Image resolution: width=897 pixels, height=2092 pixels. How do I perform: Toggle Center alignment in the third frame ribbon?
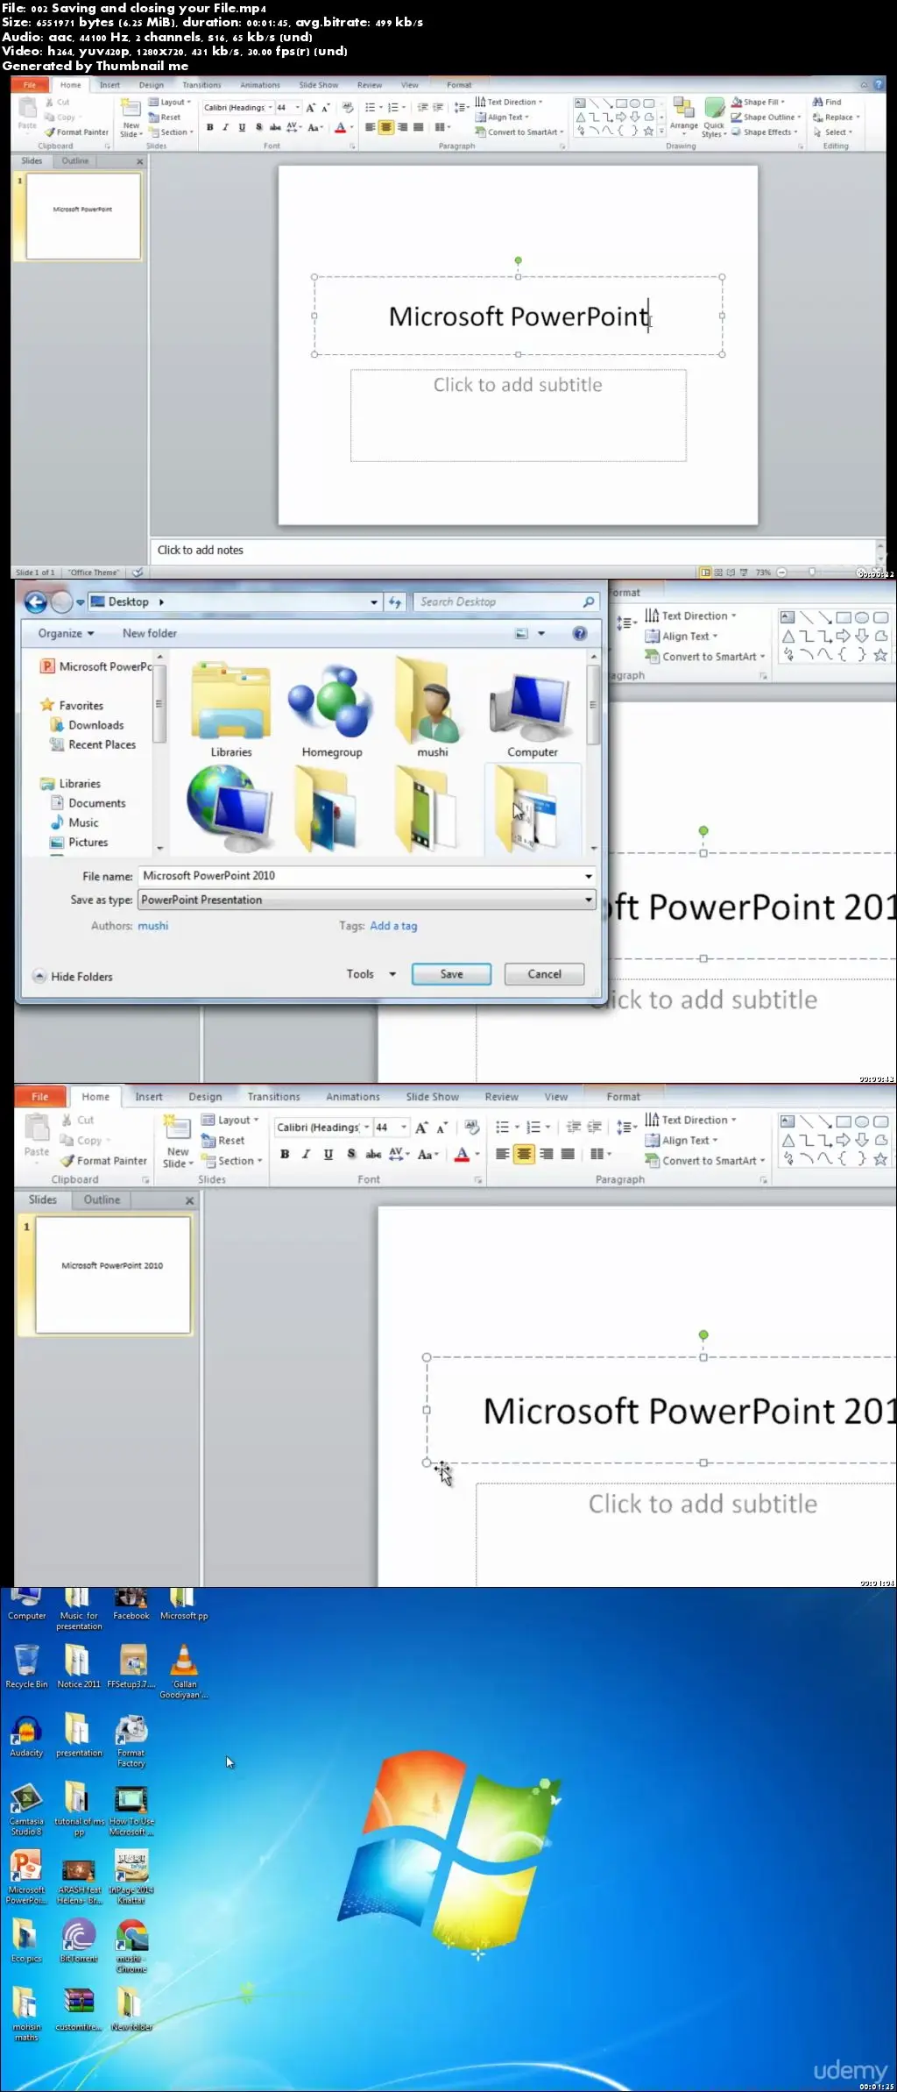coord(524,1154)
